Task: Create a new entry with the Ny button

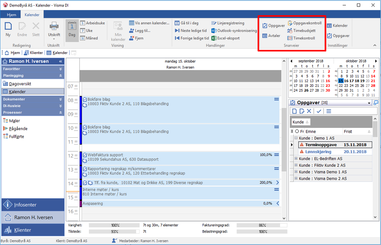Action: tap(8, 29)
